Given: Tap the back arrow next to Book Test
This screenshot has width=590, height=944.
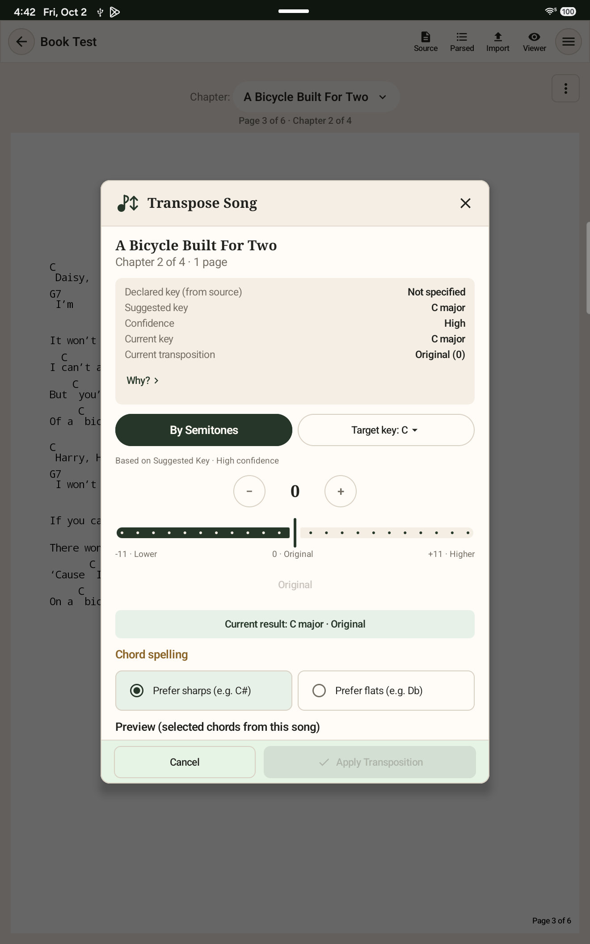Looking at the screenshot, I should [21, 42].
